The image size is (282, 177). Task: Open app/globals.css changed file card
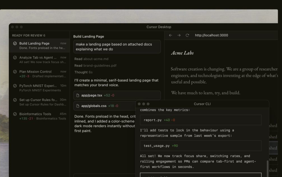tap(105, 106)
